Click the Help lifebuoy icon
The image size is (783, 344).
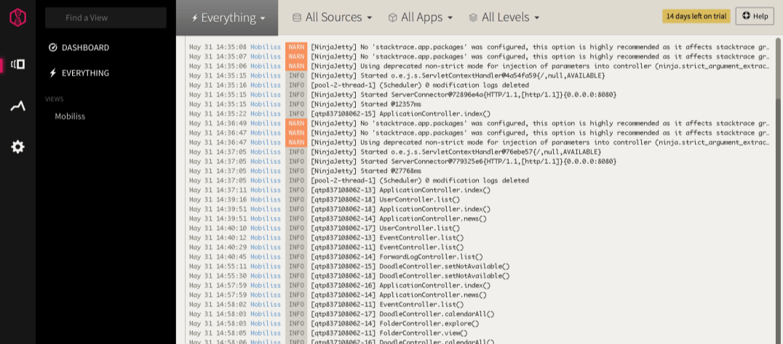pyautogui.click(x=746, y=16)
